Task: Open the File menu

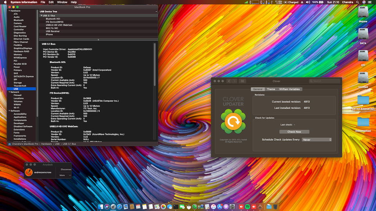Action: pyautogui.click(x=43, y=2)
